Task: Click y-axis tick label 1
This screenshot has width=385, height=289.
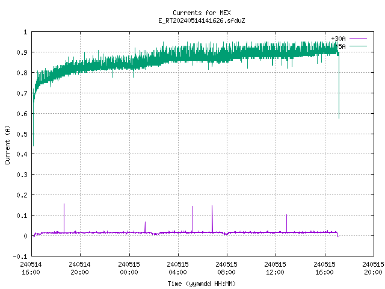Action: (x=25, y=32)
